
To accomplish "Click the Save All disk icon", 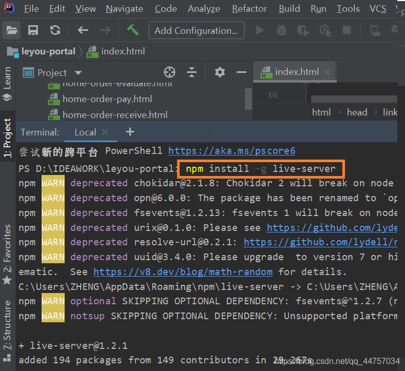I will (33, 30).
